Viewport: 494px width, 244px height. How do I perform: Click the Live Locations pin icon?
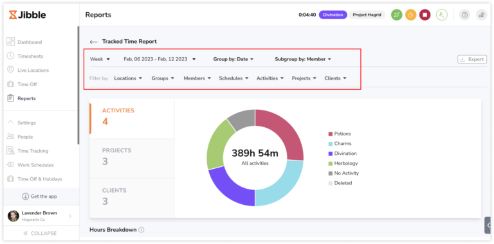click(11, 70)
